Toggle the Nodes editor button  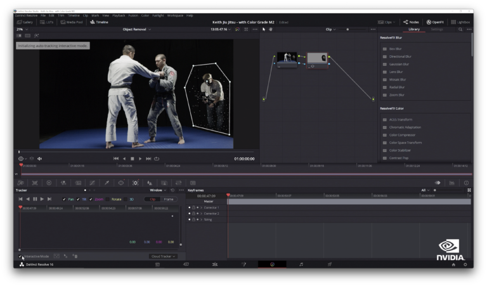click(411, 22)
